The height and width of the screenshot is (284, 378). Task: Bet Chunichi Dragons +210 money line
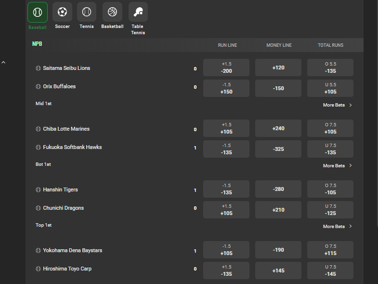tap(278, 210)
